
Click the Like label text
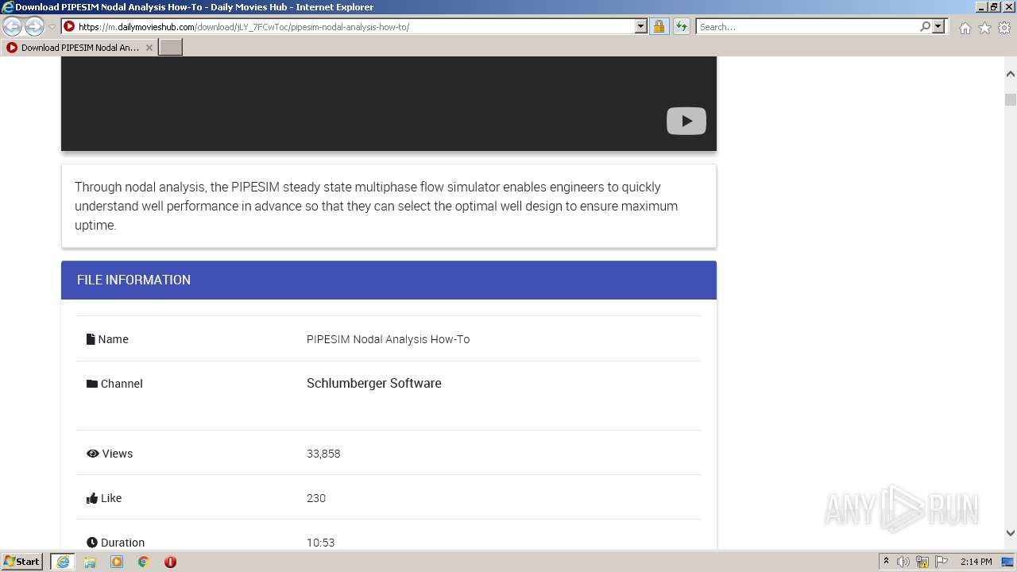pyautogui.click(x=111, y=498)
